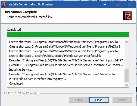Select the "/adminport 14147" Execute log line
The height and width of the screenshot is (106, 137).
click(x=66, y=60)
